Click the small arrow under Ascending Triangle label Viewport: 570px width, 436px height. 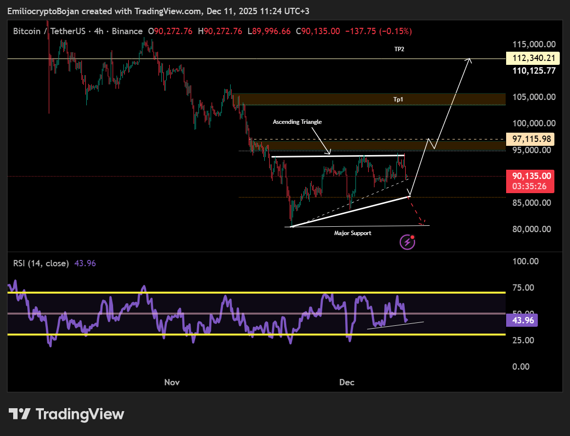[329, 152]
